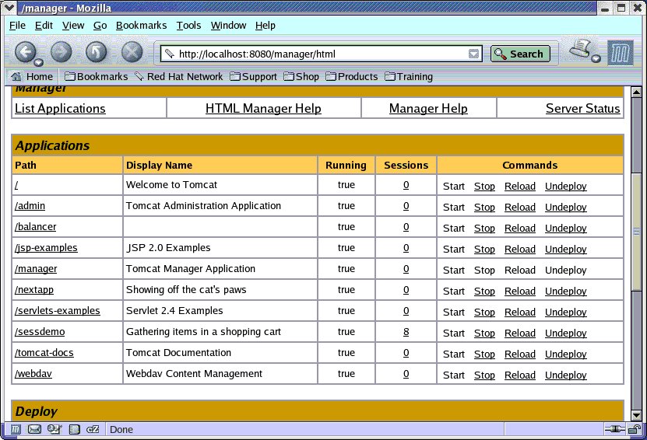Open Composer from the status bar icon
The height and width of the screenshot is (440, 647).
coord(54,430)
